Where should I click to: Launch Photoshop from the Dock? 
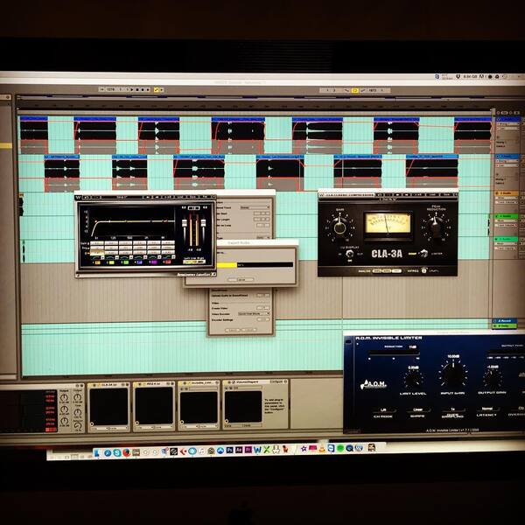point(229,451)
